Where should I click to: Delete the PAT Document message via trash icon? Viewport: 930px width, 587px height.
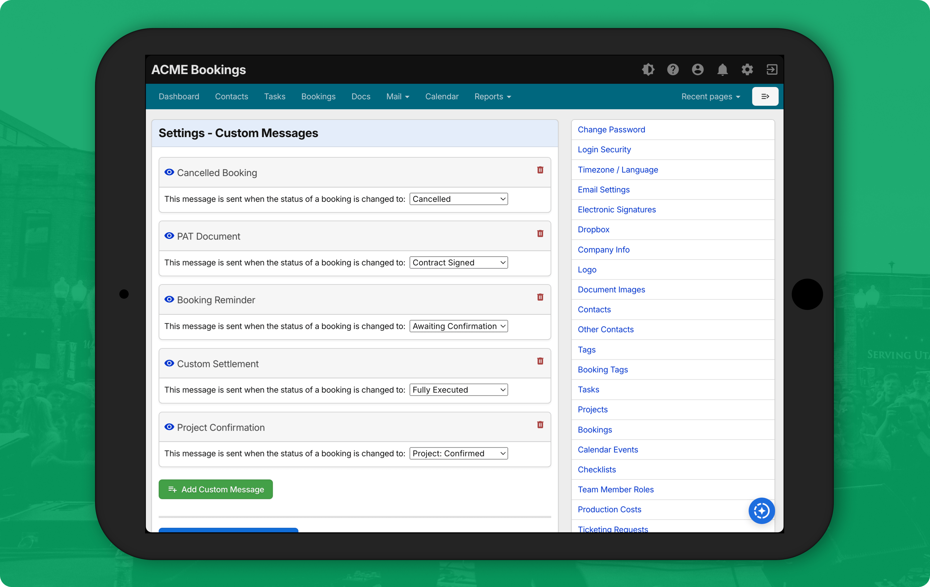(x=540, y=233)
